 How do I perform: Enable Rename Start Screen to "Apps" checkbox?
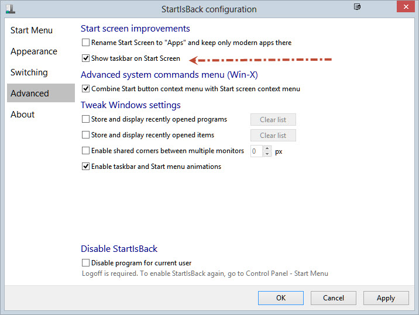[x=86, y=43]
